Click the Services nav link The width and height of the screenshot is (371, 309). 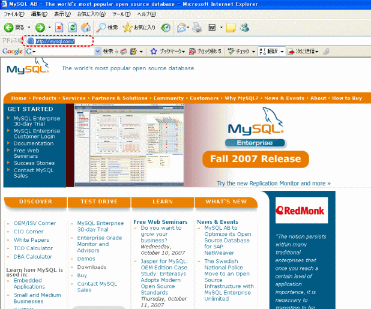(x=74, y=98)
